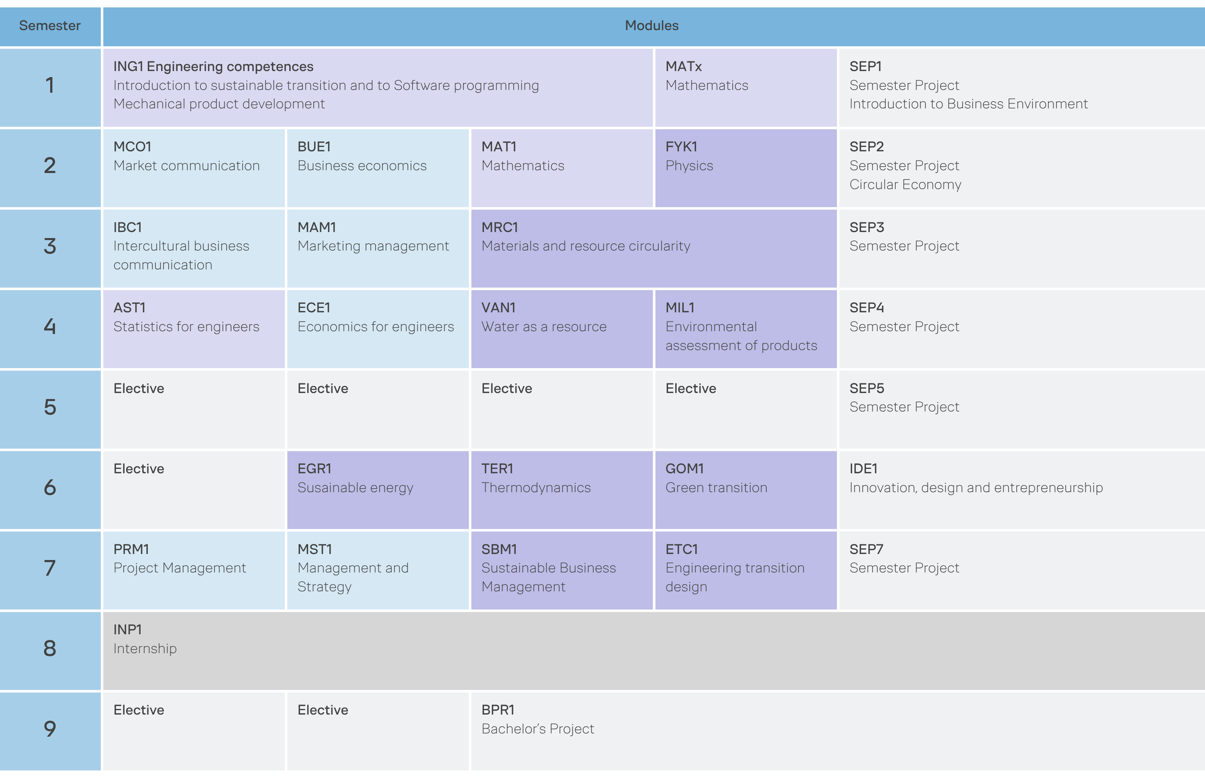This screenshot has width=1205, height=778.
Task: Click VAN1 Water as a resource
Action: [x=562, y=329]
